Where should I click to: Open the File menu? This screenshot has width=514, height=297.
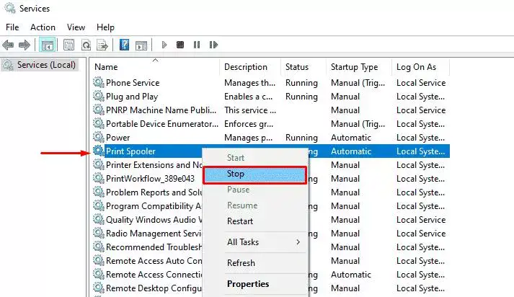point(12,27)
